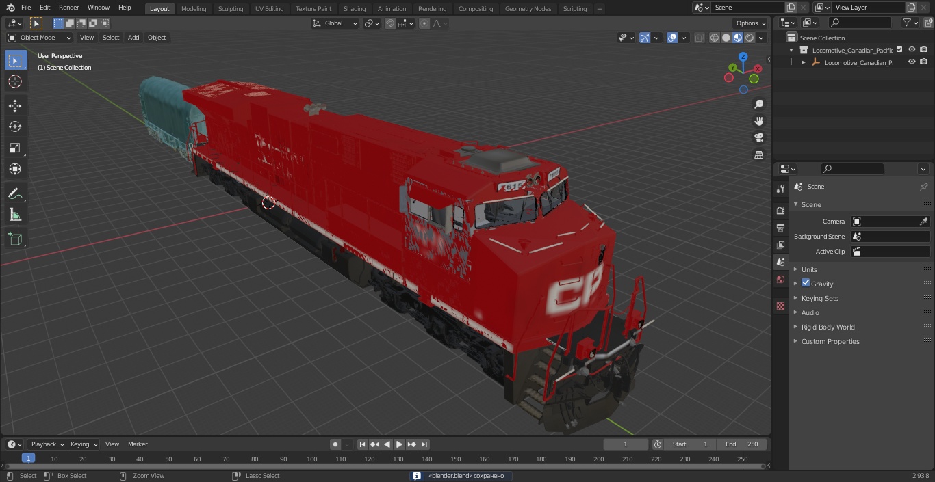The image size is (935, 482).
Task: Toggle the Gravity checkbox
Action: click(x=806, y=283)
